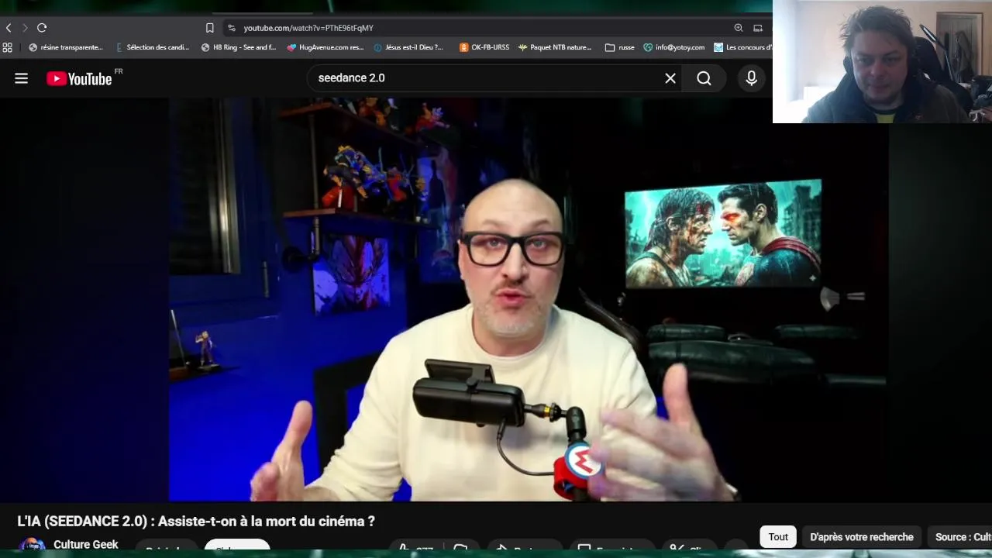Open the YouTube hamburger guide menu
The image size is (992, 558).
tap(21, 78)
